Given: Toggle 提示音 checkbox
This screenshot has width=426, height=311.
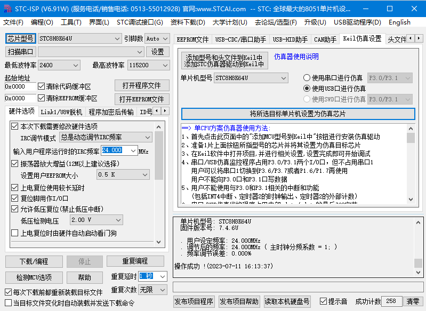Looking at the screenshot, I should pos(323,301).
